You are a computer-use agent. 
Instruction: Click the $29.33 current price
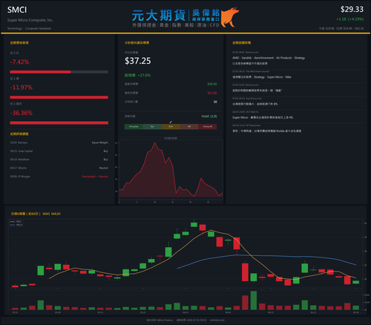[352, 10]
